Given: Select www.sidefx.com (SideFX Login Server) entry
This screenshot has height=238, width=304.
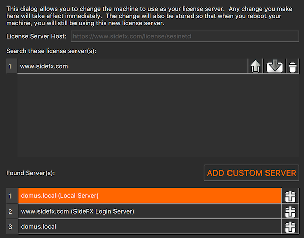Looking at the screenshot, I should 149,211.
